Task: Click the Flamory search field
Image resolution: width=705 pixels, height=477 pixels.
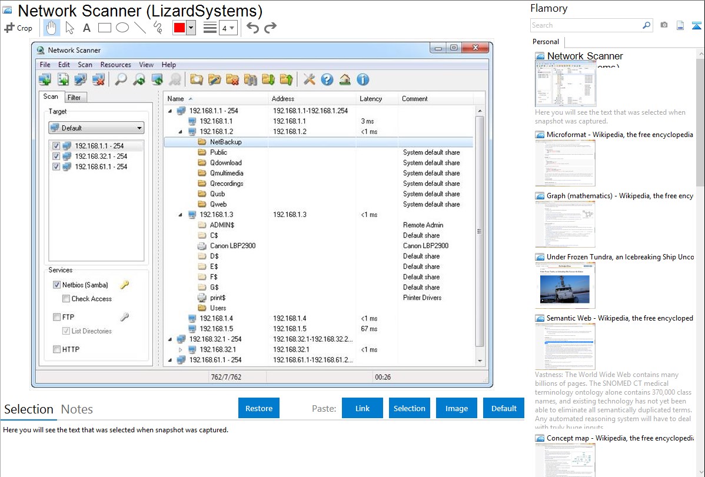Action: (x=586, y=25)
